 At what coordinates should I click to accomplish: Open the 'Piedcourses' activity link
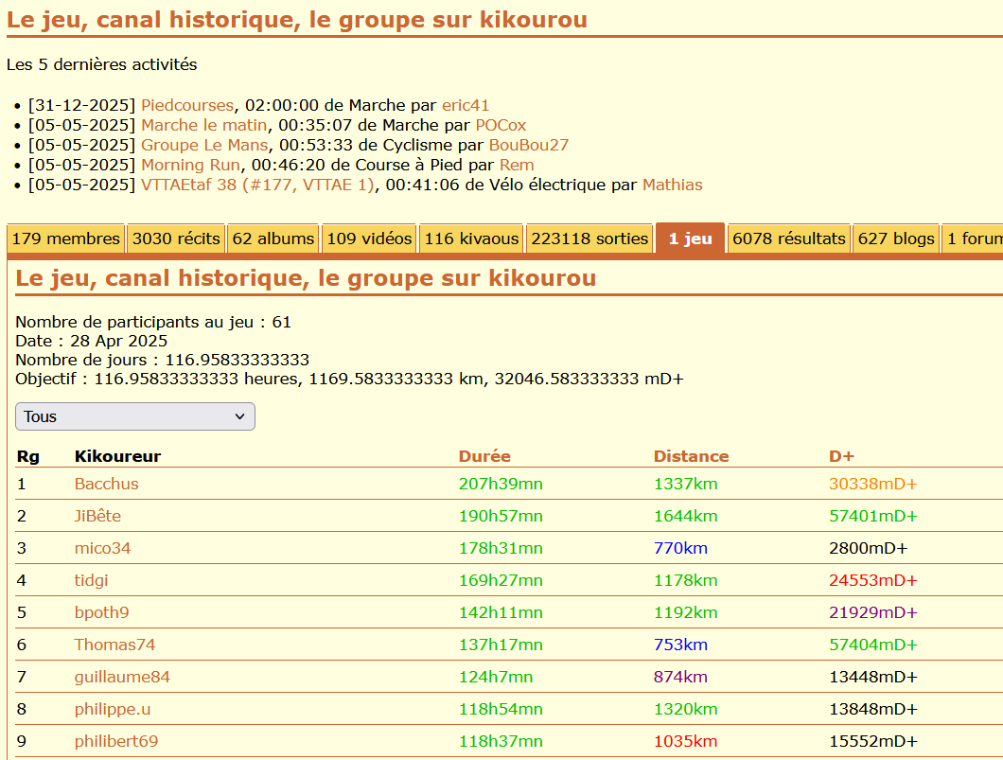[x=186, y=105]
